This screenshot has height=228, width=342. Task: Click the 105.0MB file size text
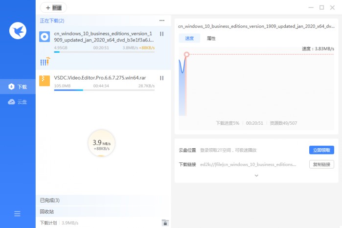(62, 86)
